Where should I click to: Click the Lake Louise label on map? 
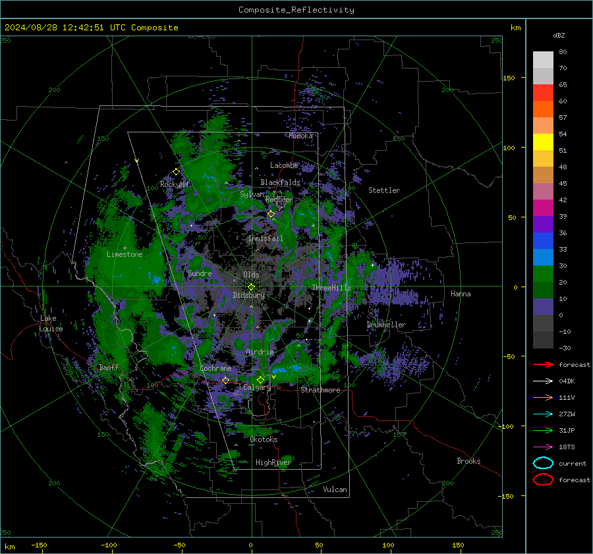pyautogui.click(x=51, y=323)
